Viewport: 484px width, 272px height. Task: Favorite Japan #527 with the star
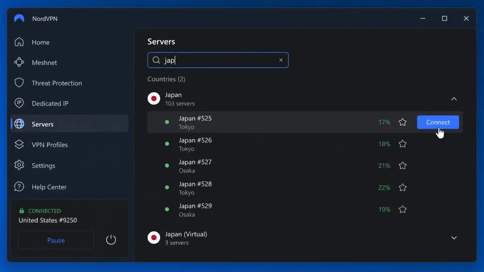tap(403, 166)
